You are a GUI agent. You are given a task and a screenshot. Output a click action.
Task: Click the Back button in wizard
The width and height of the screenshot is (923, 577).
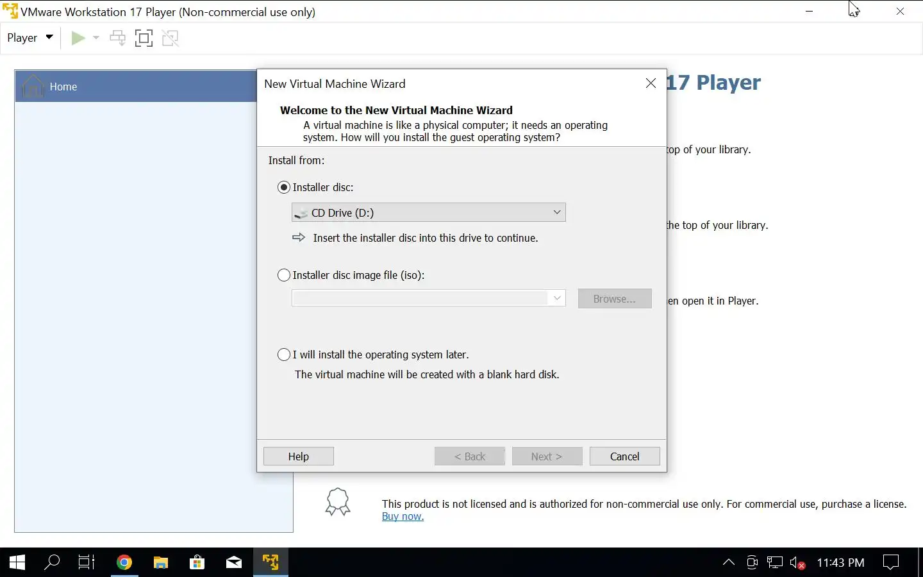470,456
